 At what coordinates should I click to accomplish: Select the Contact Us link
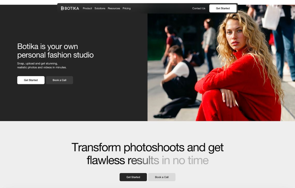click(198, 8)
